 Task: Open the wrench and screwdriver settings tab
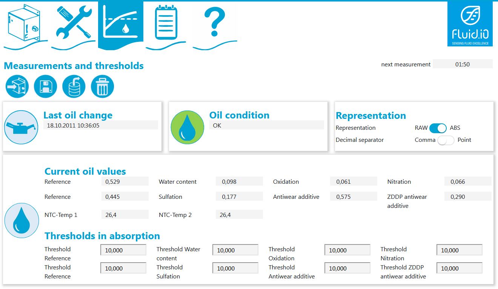(73, 23)
